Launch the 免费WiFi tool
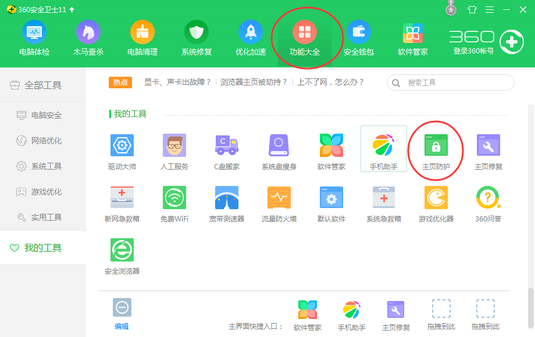This screenshot has height=337, width=535. tap(174, 202)
